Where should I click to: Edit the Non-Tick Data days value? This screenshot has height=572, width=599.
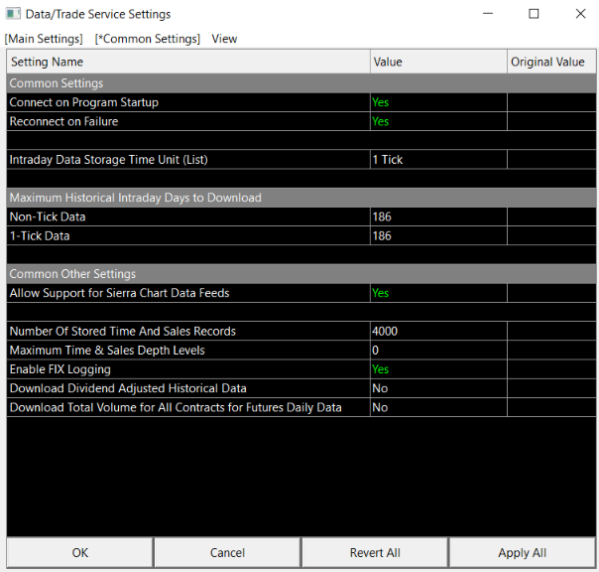click(x=438, y=216)
